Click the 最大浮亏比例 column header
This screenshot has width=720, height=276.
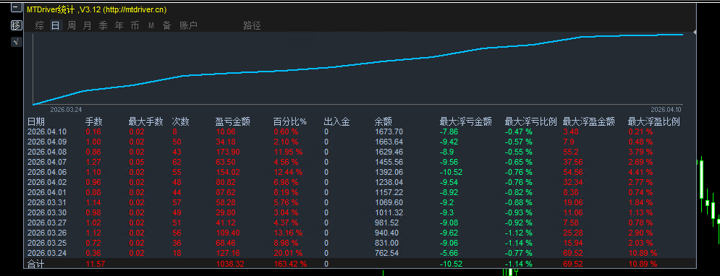click(531, 121)
